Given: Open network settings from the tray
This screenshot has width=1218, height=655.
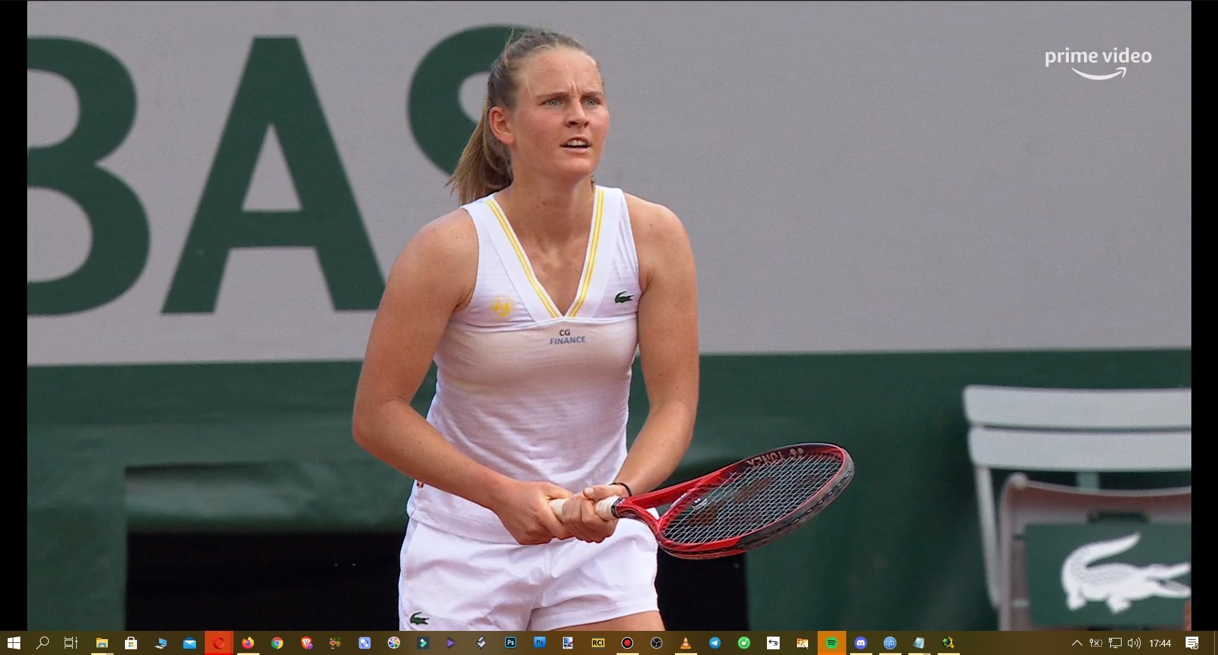Looking at the screenshot, I should (x=1115, y=643).
